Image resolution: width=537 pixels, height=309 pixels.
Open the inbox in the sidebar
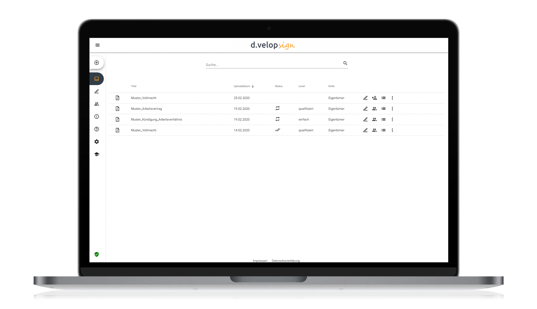tap(96, 79)
